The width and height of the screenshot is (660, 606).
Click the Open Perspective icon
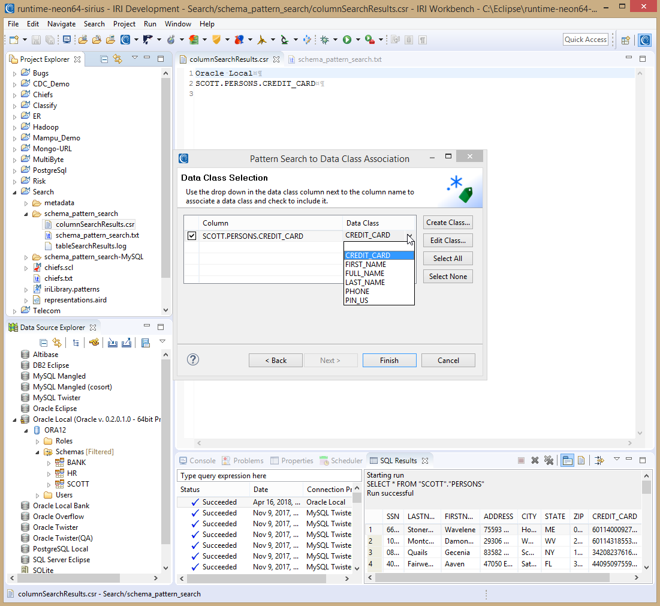625,40
